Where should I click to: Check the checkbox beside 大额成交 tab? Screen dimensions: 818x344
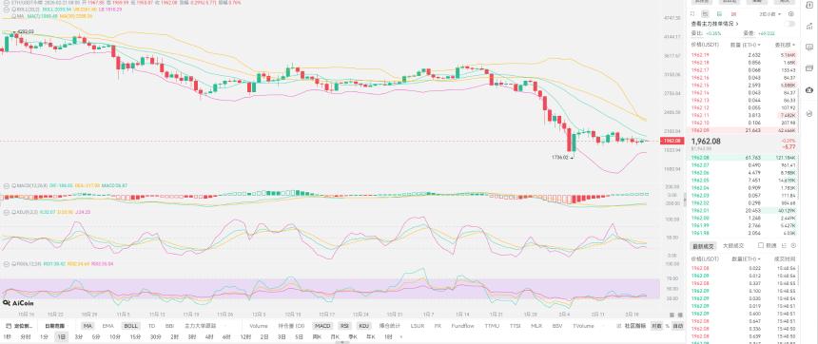click(761, 245)
